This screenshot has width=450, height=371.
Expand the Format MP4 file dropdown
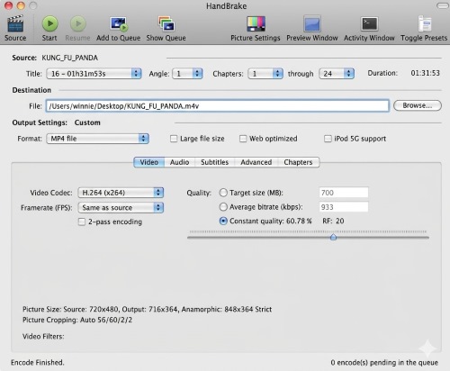pyautogui.click(x=97, y=139)
